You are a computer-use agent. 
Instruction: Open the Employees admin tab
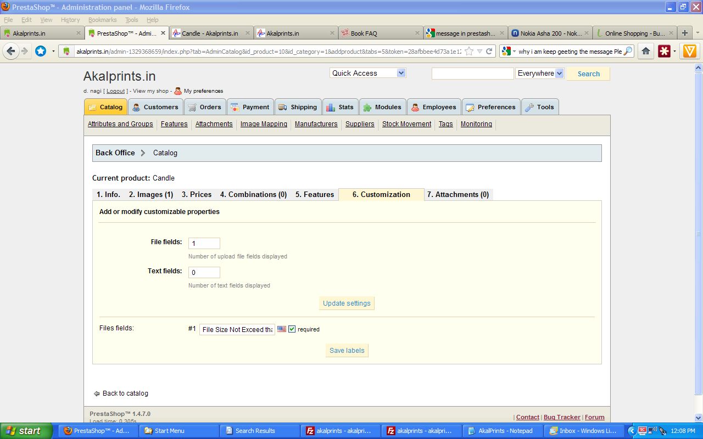434,107
